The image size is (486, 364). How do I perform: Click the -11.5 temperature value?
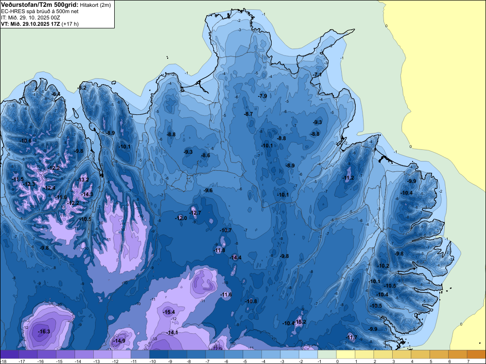click(17, 179)
